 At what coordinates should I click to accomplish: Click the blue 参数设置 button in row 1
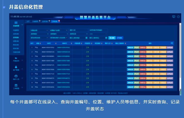(x=130, y=48)
